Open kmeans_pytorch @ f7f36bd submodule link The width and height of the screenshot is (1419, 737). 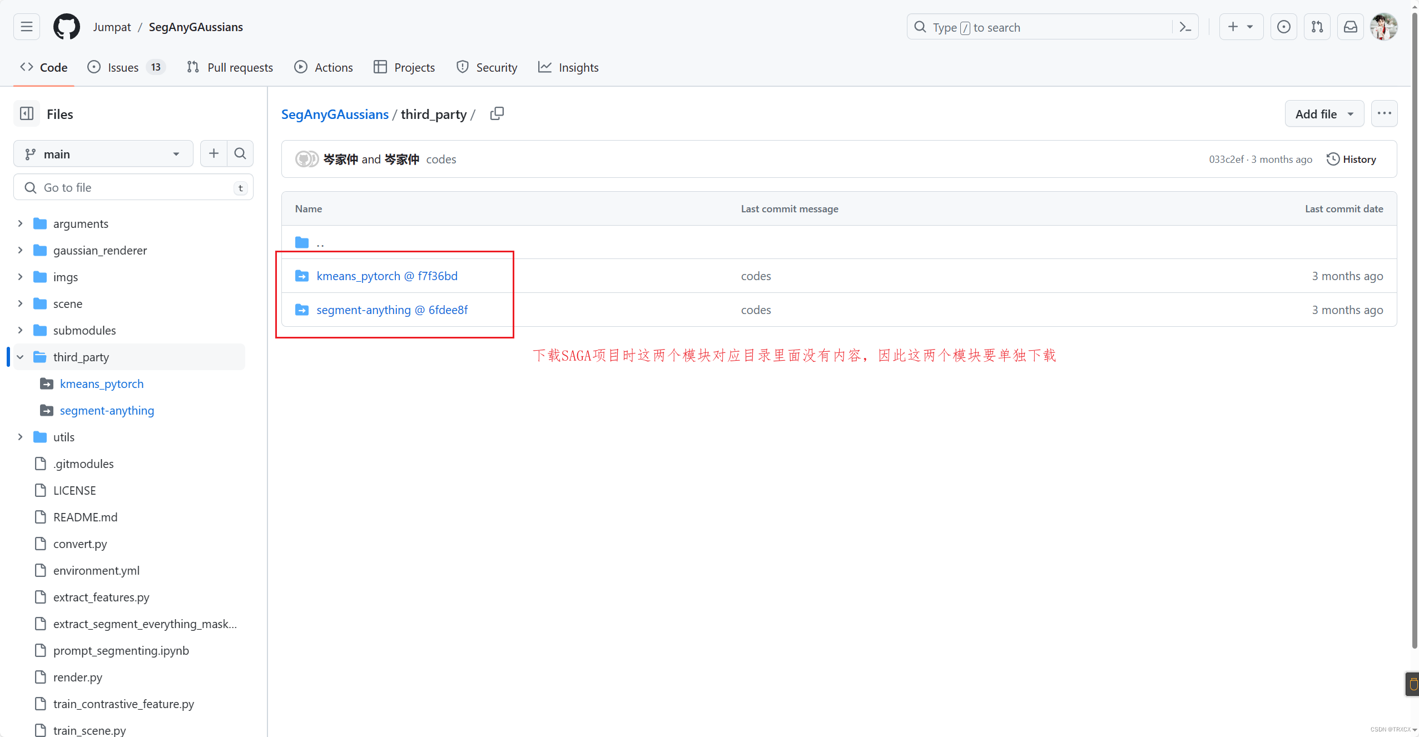coord(386,276)
